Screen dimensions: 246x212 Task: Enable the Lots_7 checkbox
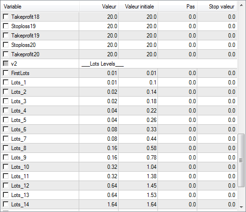(6, 139)
